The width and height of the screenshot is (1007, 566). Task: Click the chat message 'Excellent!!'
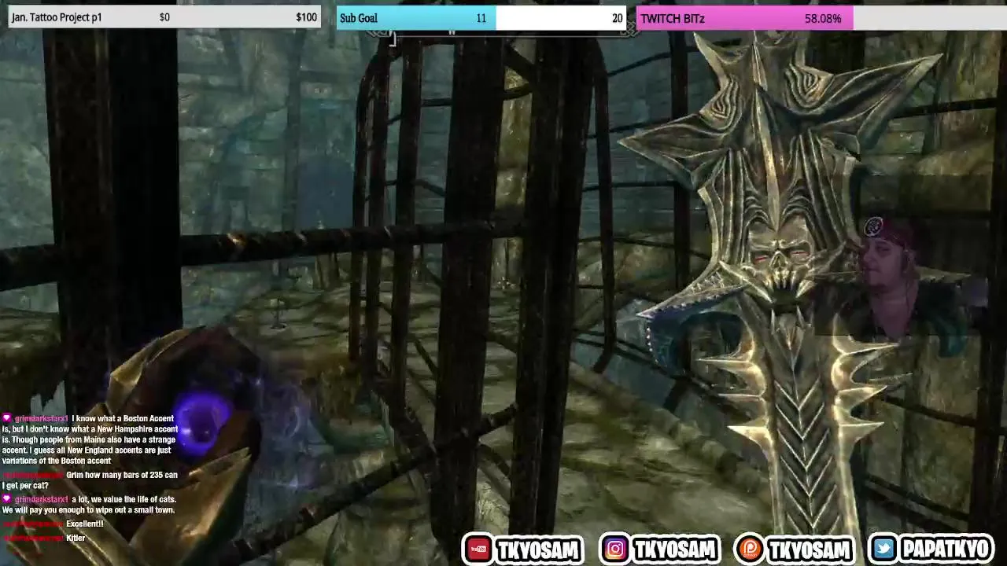(x=84, y=524)
